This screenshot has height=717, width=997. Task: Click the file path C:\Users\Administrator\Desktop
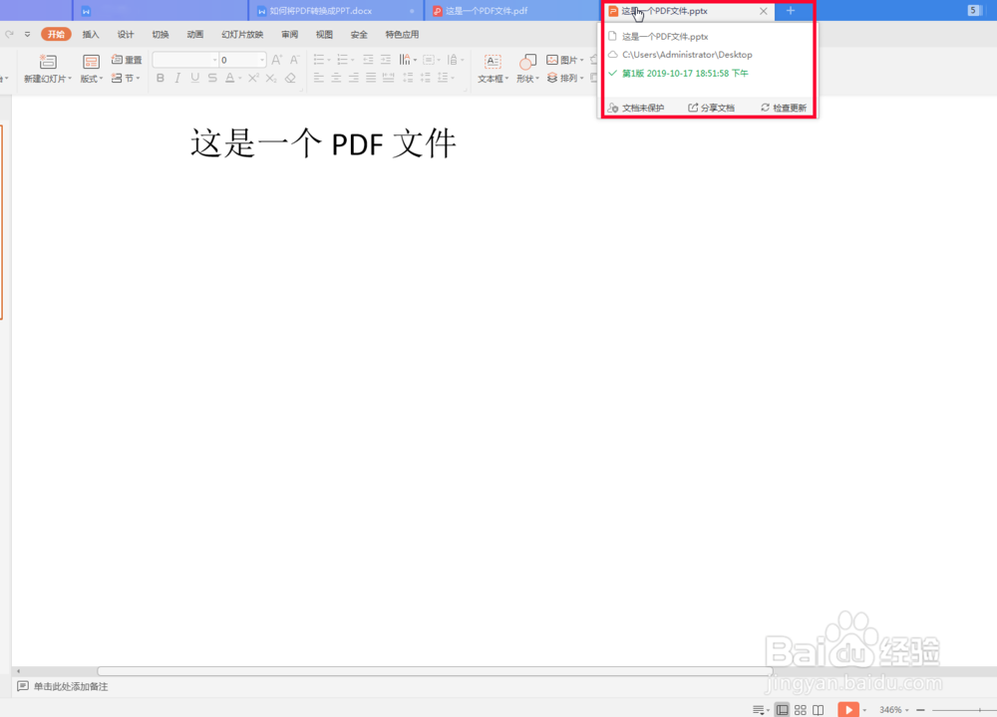[687, 55]
